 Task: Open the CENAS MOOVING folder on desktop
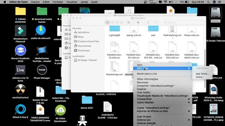[20, 11]
